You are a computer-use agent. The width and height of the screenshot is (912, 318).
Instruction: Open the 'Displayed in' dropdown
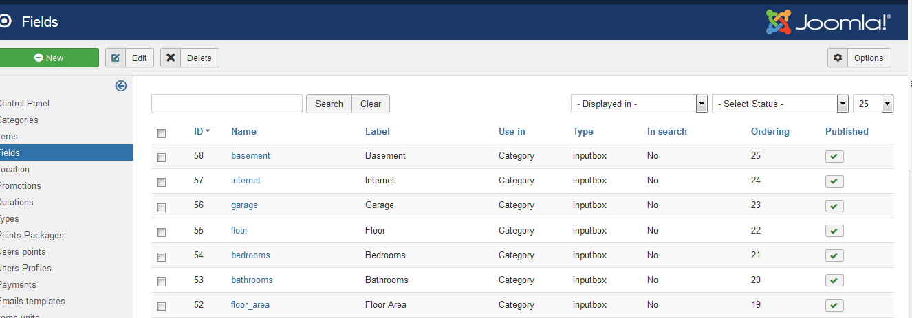click(x=639, y=104)
